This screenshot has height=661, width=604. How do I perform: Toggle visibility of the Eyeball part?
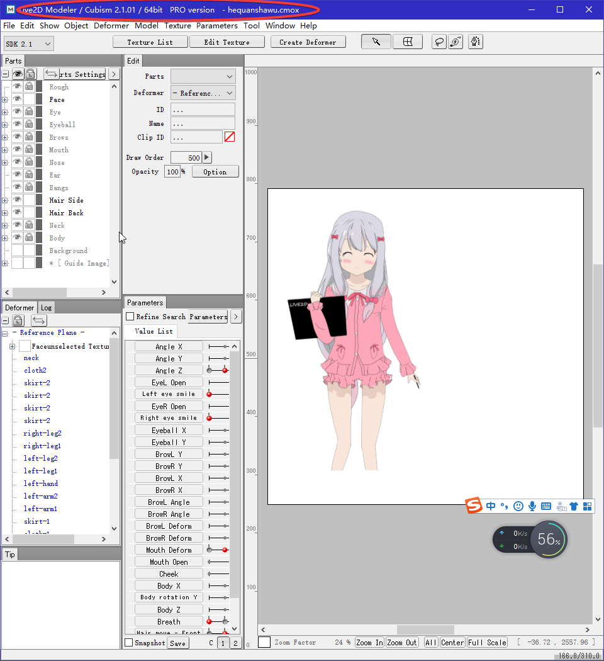(x=17, y=125)
